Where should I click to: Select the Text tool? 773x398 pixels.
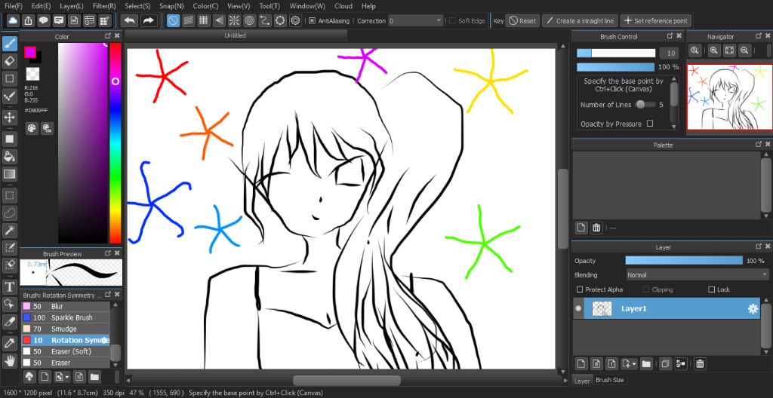point(9,286)
